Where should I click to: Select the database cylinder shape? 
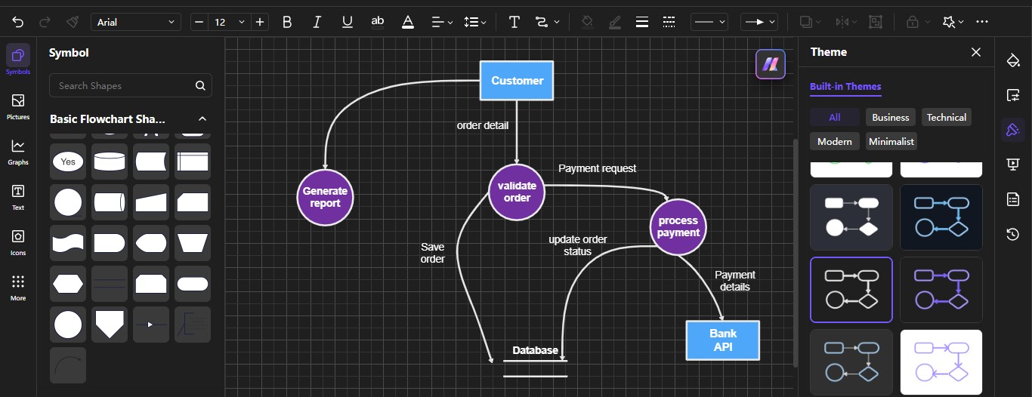pos(110,162)
